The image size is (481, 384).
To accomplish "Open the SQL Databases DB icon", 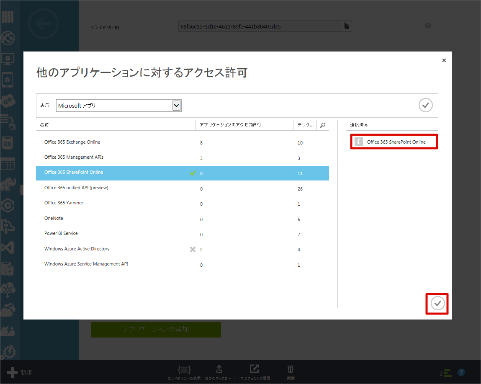I will (8, 143).
